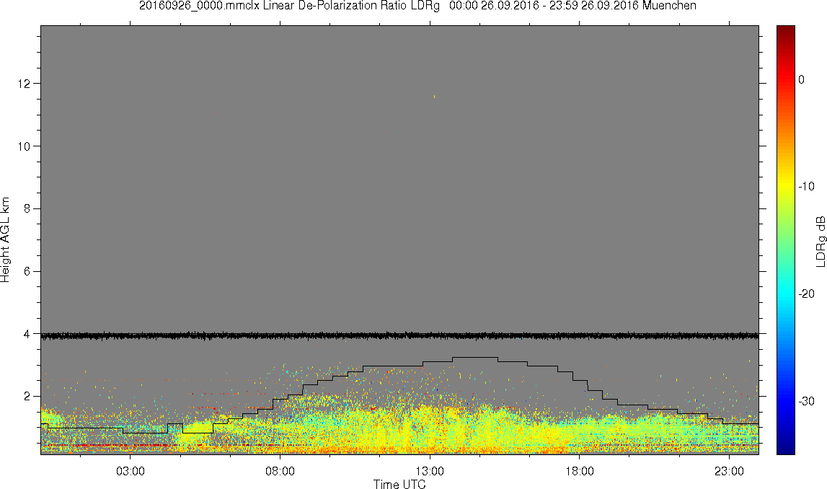Click the colorbar value -20 label
The width and height of the screenshot is (827, 489).
(806, 294)
